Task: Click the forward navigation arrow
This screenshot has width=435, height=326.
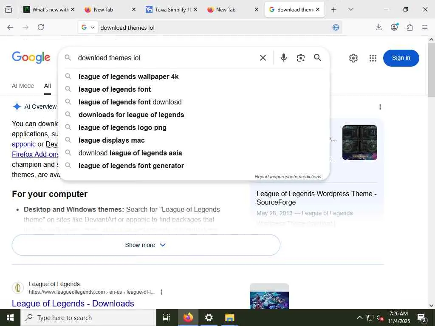Action: point(25,27)
